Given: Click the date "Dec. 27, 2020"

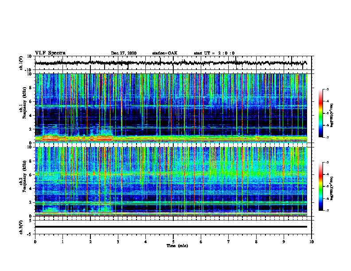Looking at the screenshot, I should pyautogui.click(x=124, y=53).
